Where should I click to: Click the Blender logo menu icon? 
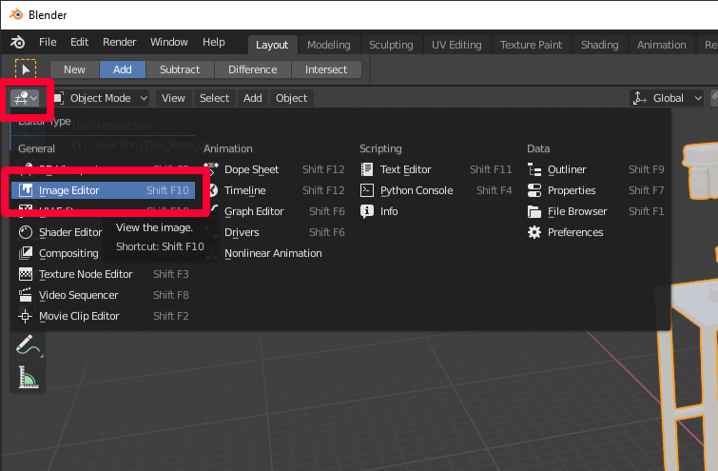click(x=17, y=42)
